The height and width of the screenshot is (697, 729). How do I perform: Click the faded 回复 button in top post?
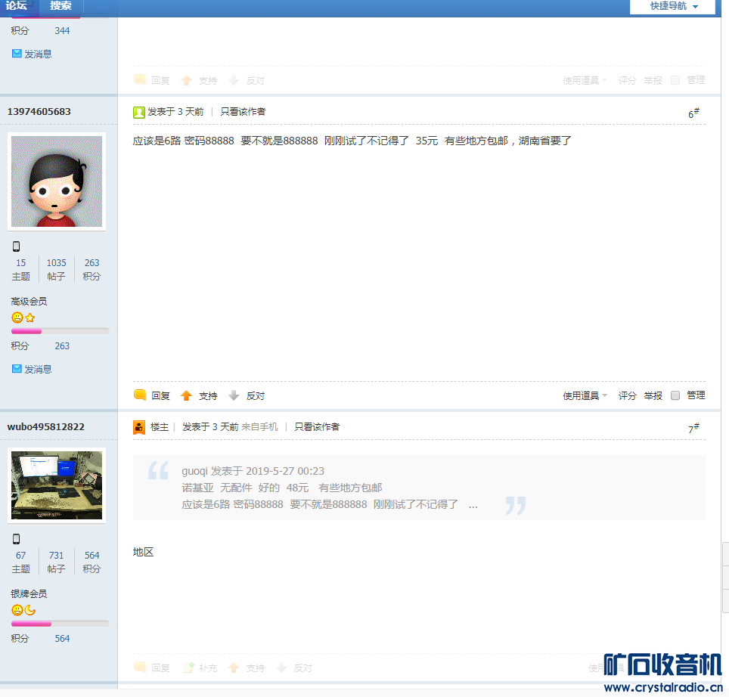tap(160, 81)
